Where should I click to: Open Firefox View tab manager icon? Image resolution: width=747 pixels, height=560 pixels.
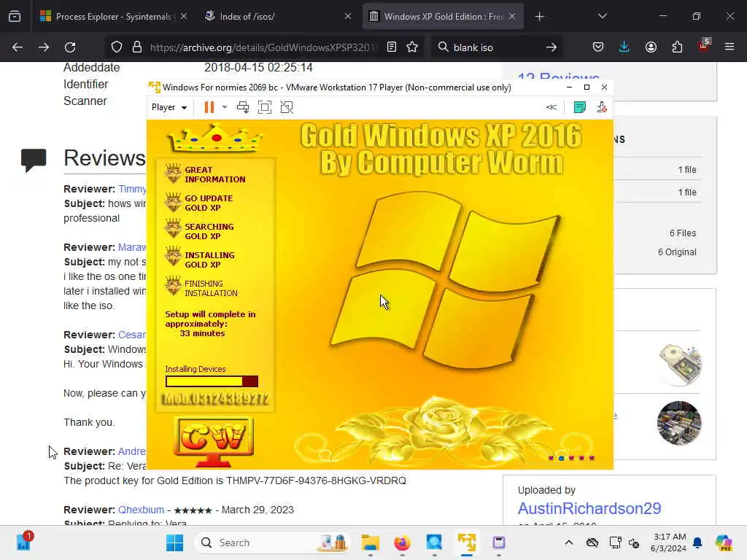[x=15, y=17]
